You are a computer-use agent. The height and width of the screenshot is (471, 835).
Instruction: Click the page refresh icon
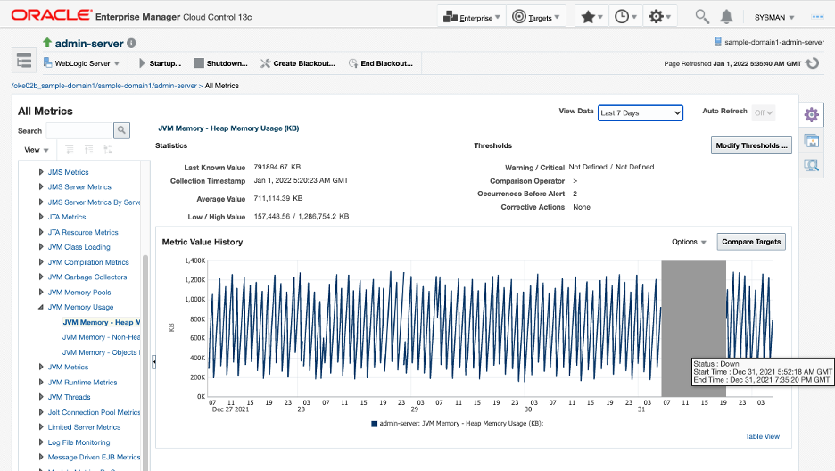pyautogui.click(x=812, y=63)
